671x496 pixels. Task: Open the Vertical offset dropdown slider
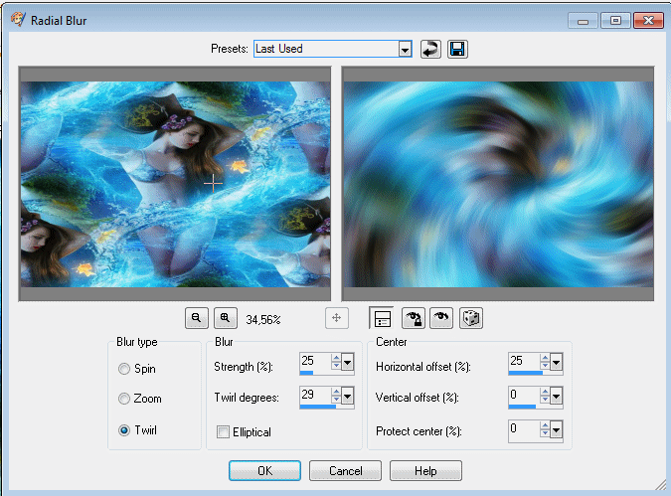click(x=556, y=397)
